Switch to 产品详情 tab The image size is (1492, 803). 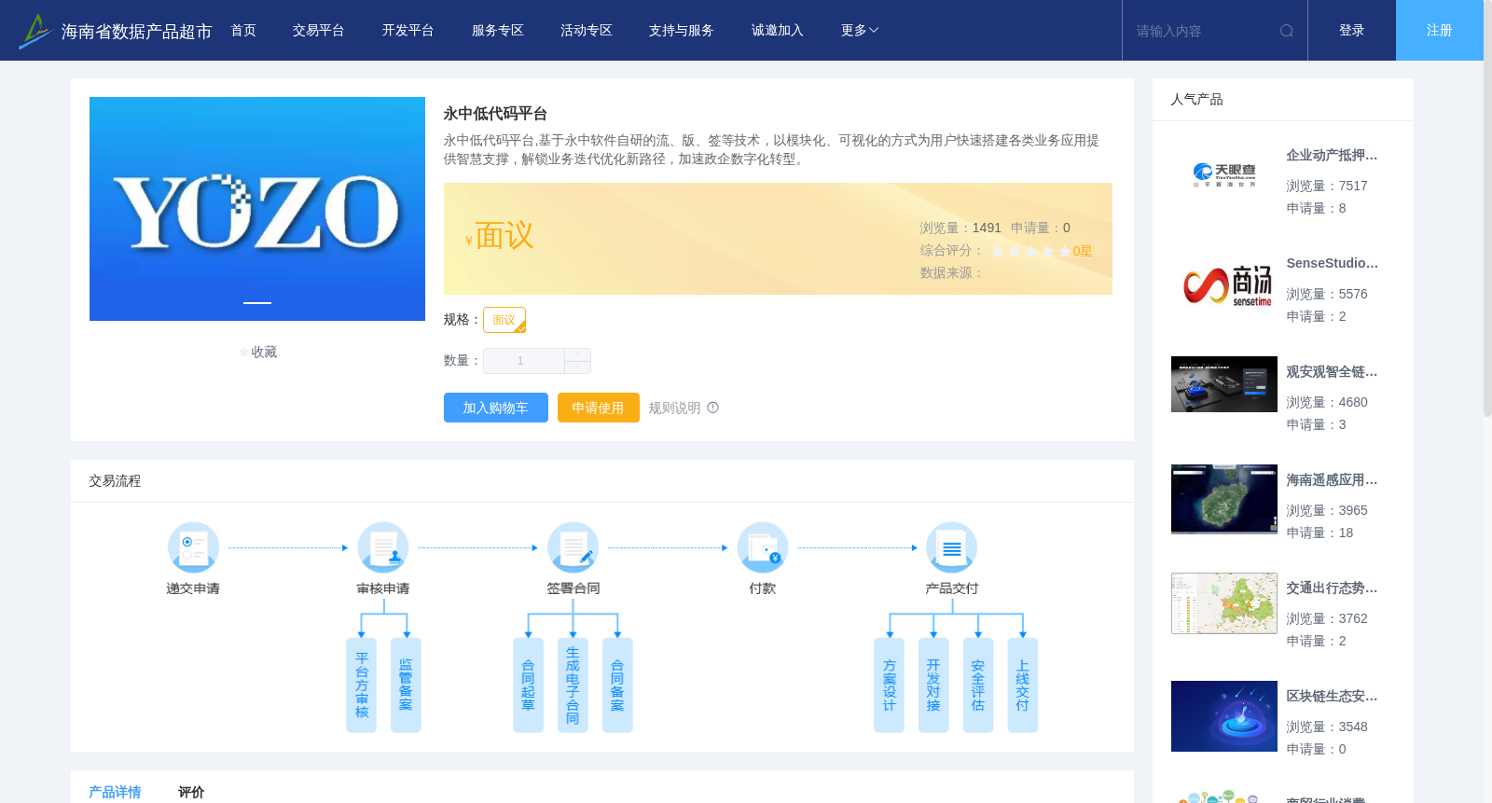coord(115,792)
